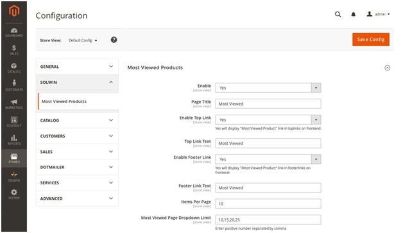This screenshot has height=233, width=403.
Task: Expand the Customers configuration section
Action: point(77,136)
